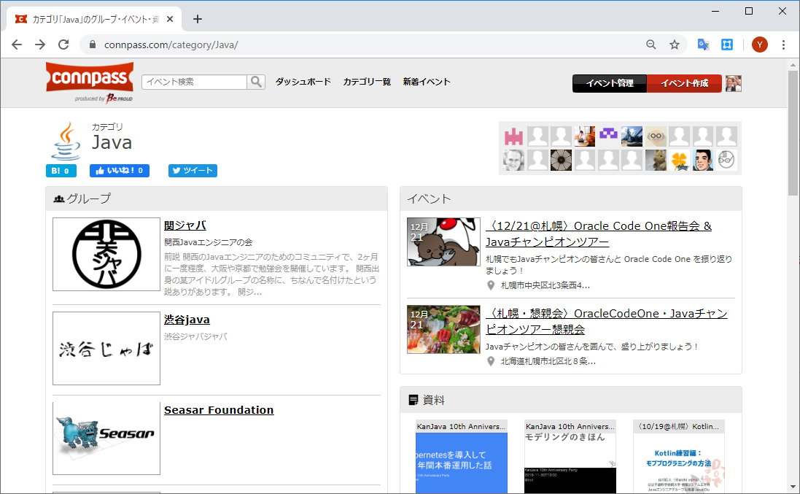Bookmark this page with star icon
This screenshot has height=494, width=800.
point(675,45)
